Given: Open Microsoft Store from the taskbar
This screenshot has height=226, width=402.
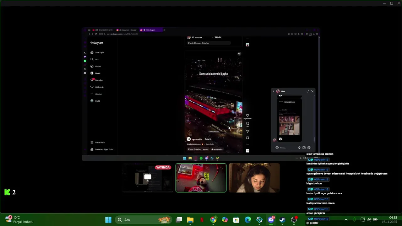Looking at the screenshot, I should (x=236, y=220).
